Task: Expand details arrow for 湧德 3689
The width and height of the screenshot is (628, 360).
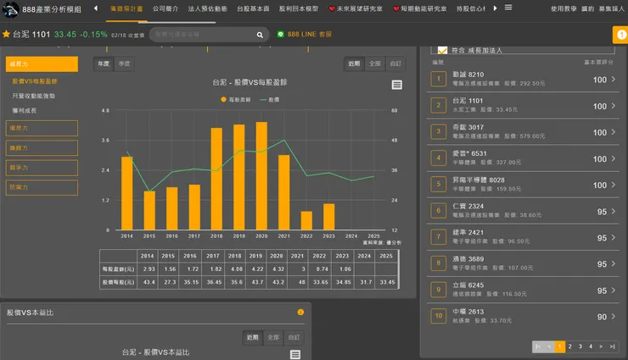Action: [614, 263]
